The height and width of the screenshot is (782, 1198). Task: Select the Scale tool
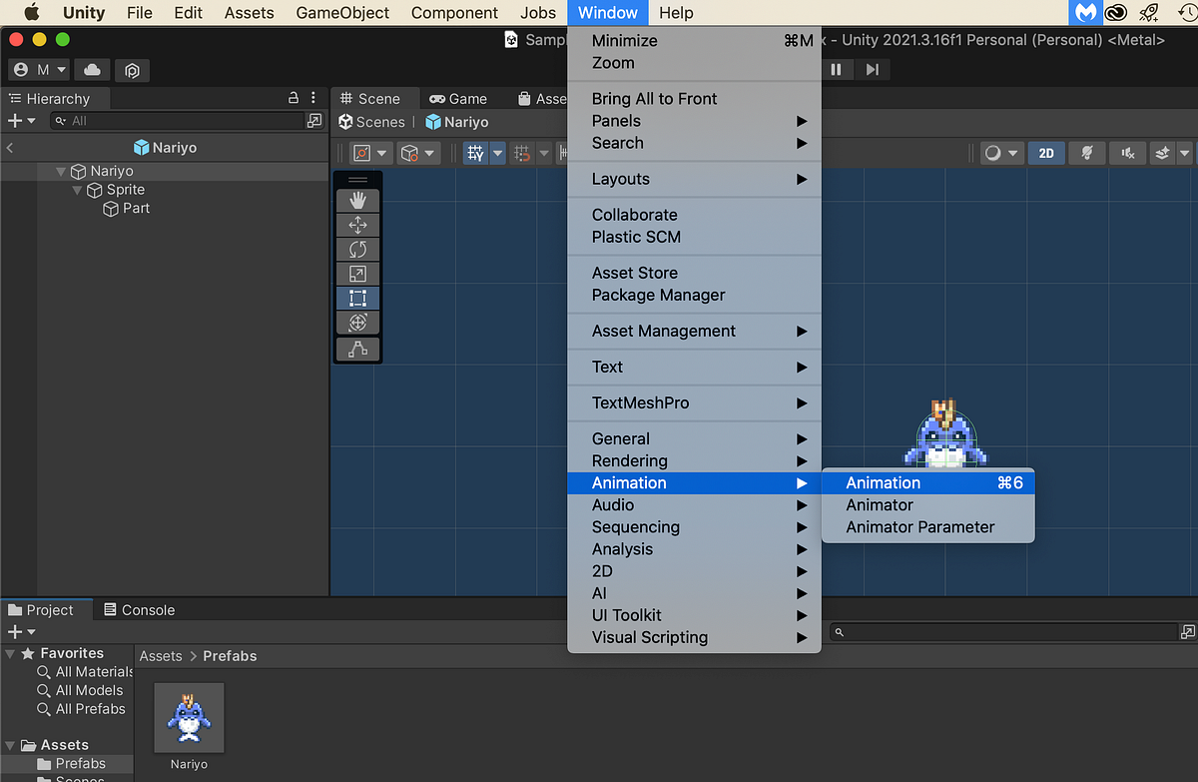click(357, 274)
